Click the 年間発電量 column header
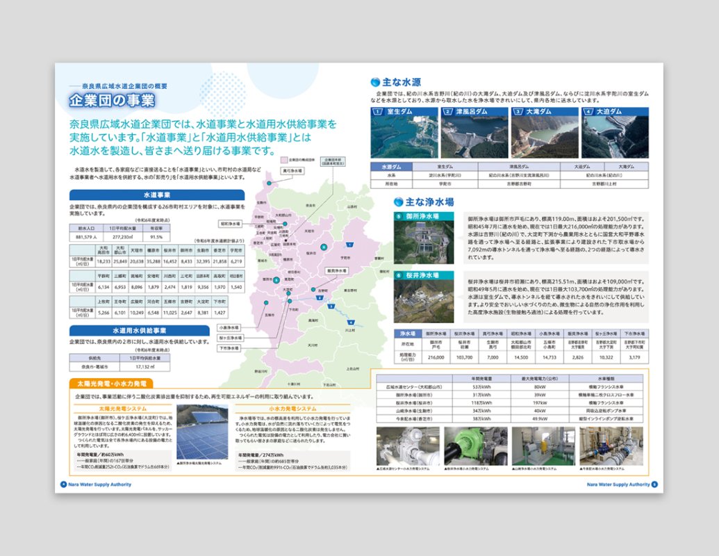This screenshot has width=719, height=556. click(481, 379)
